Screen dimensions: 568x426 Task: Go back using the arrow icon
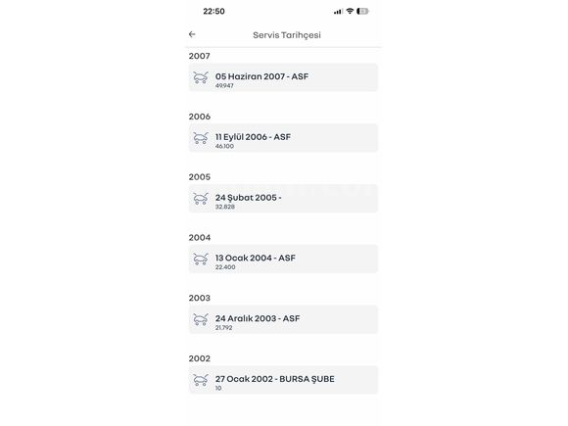pyautogui.click(x=192, y=34)
